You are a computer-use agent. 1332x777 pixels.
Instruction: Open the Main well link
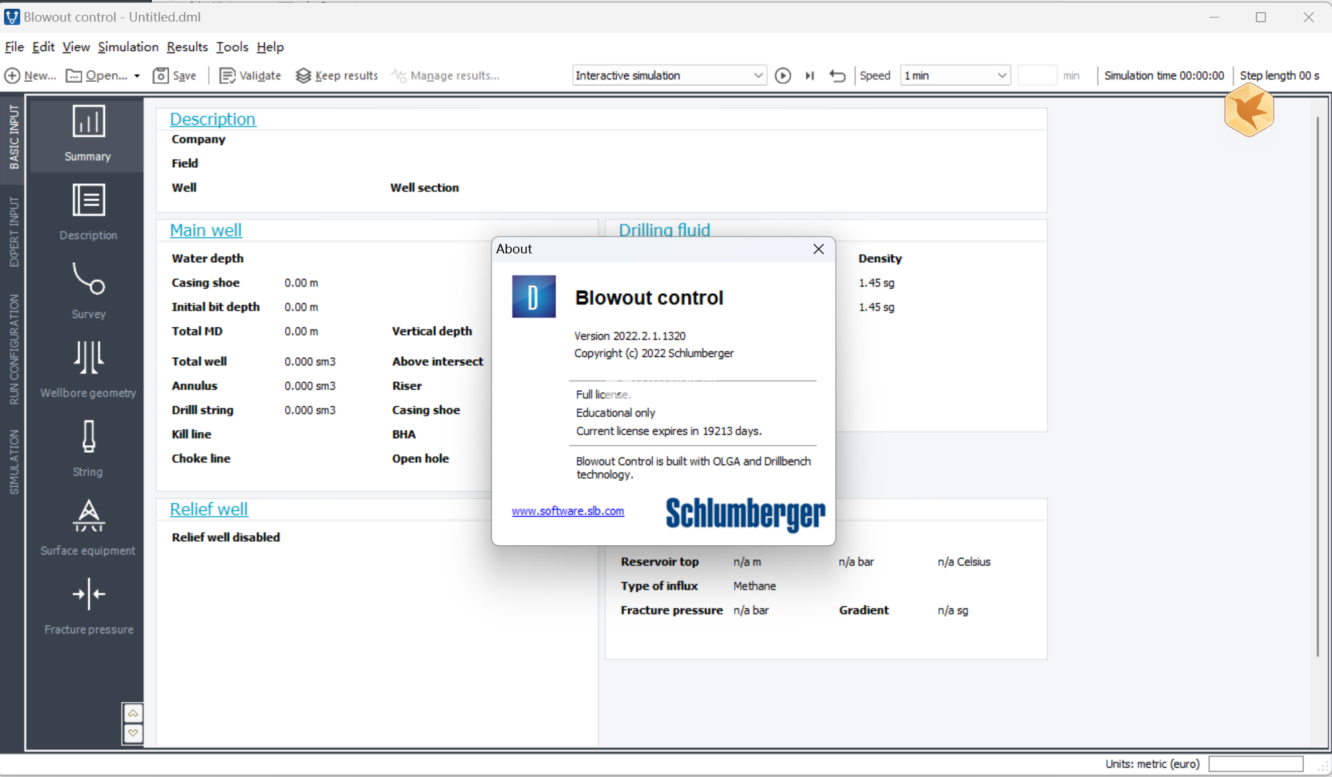(x=206, y=230)
